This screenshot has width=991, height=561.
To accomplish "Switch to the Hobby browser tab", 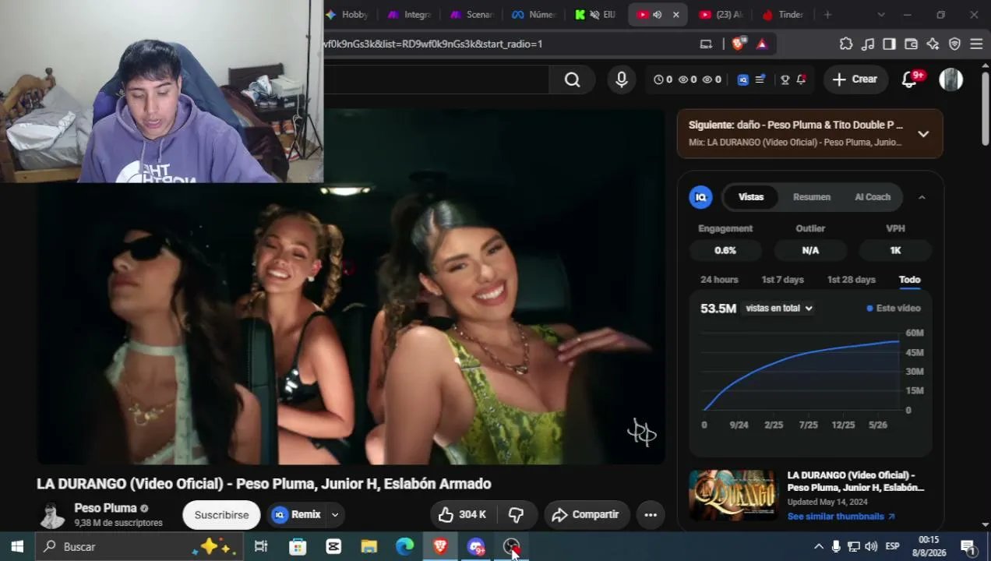I will click(347, 15).
